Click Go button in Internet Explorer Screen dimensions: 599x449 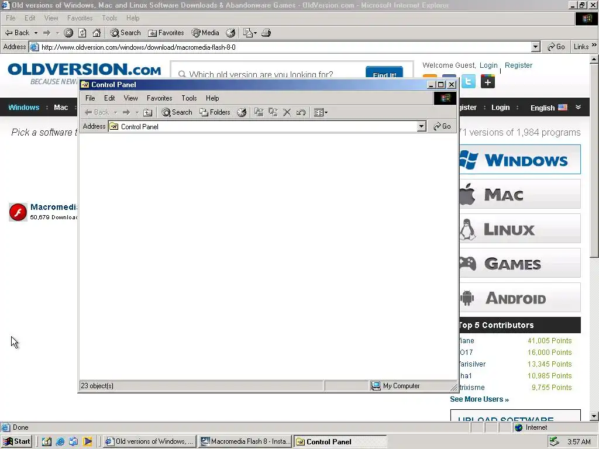point(556,47)
